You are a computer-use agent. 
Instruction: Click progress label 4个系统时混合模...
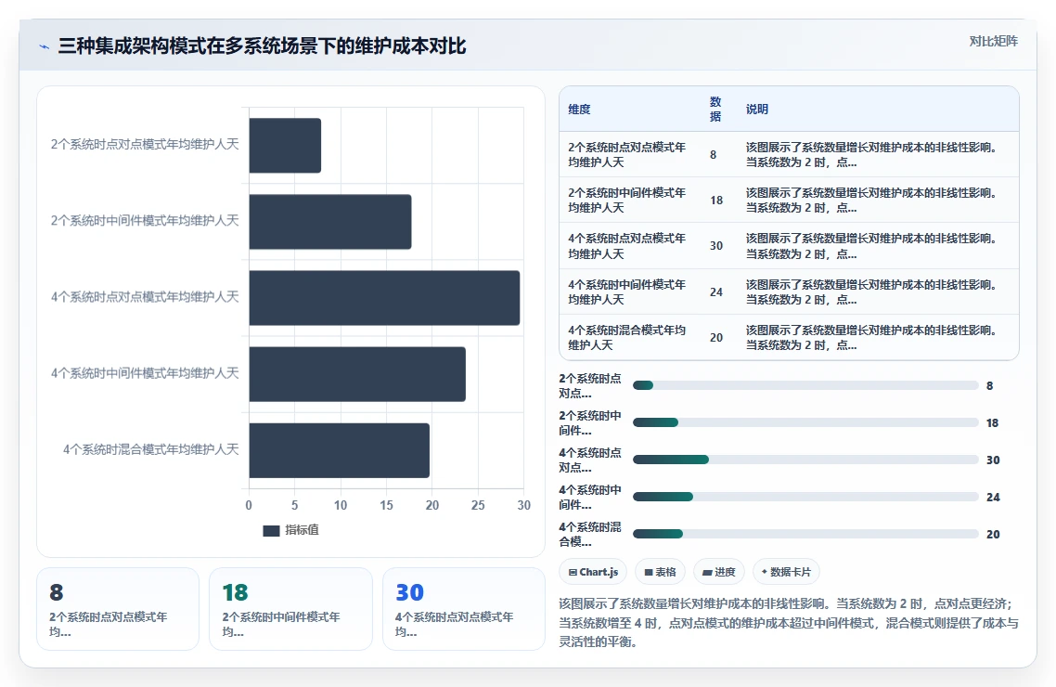[590, 534]
